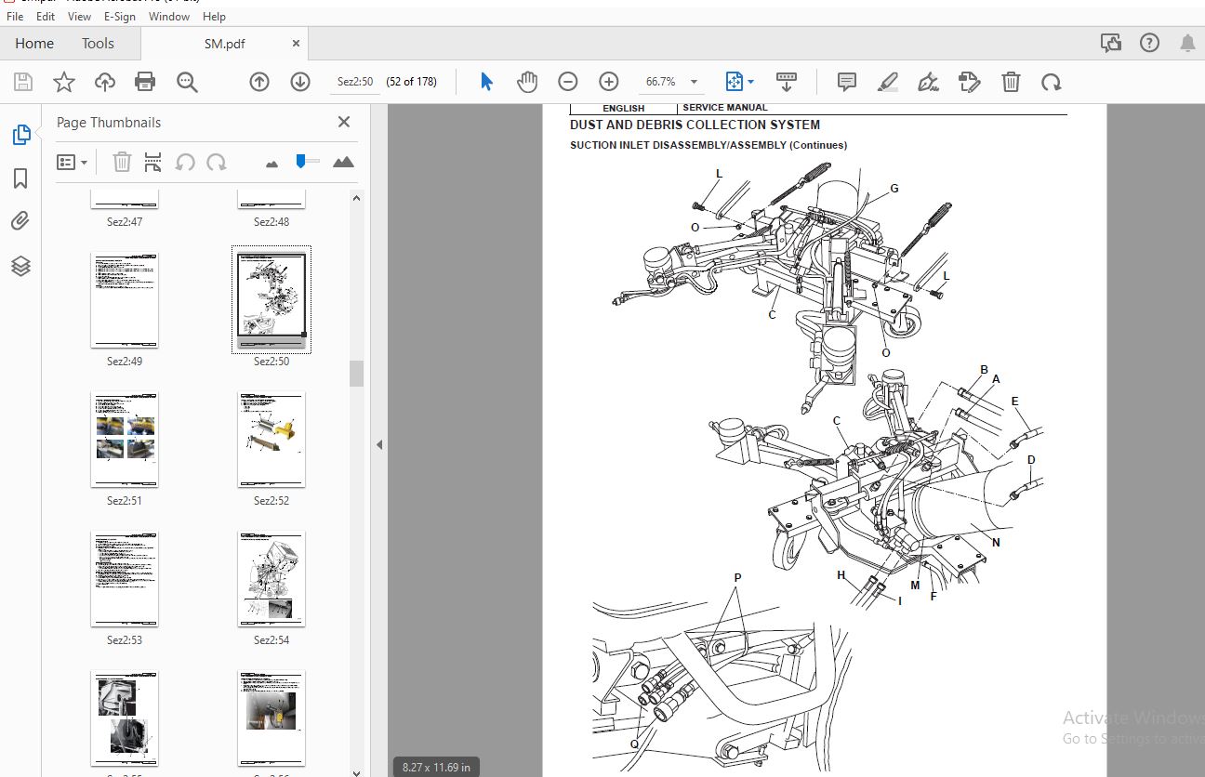1205x777 pixels.
Task: Open the File menu
Action: pos(15,16)
